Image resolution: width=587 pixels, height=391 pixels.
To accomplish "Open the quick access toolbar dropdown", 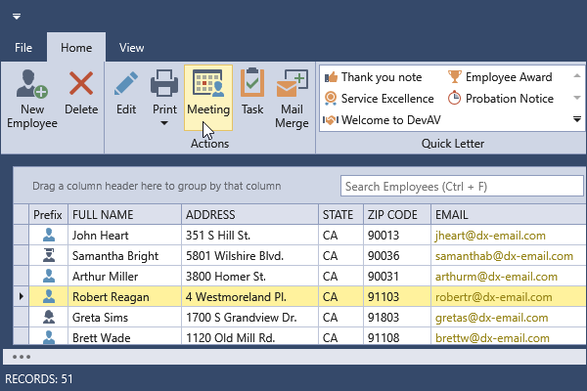I will pos(17,16).
